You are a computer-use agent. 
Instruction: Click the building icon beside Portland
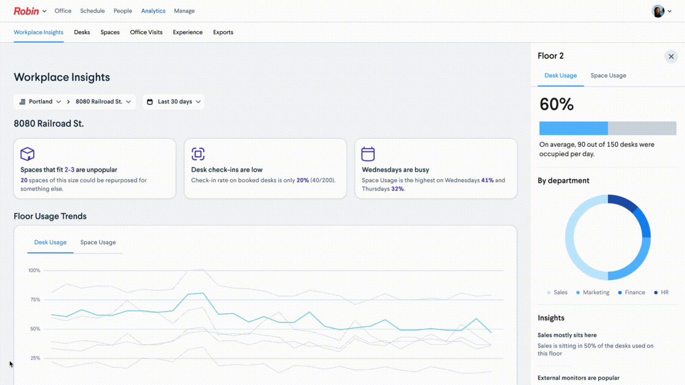click(23, 102)
